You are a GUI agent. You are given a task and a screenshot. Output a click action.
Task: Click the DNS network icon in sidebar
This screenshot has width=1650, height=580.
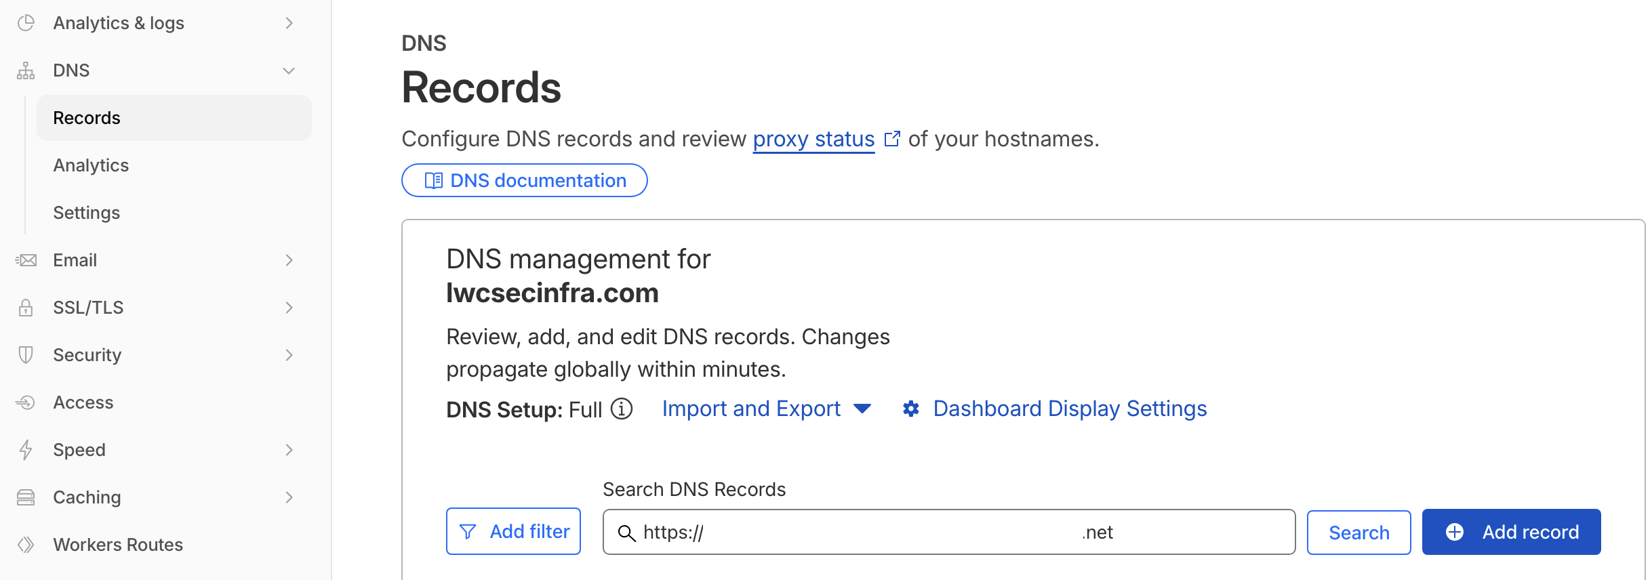point(26,70)
